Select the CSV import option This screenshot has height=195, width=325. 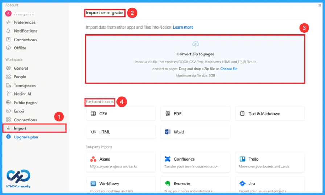pos(121,113)
